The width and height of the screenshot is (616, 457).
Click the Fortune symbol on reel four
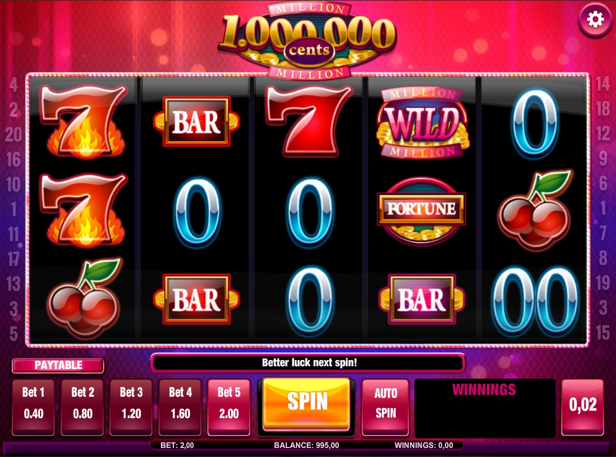pos(422,211)
